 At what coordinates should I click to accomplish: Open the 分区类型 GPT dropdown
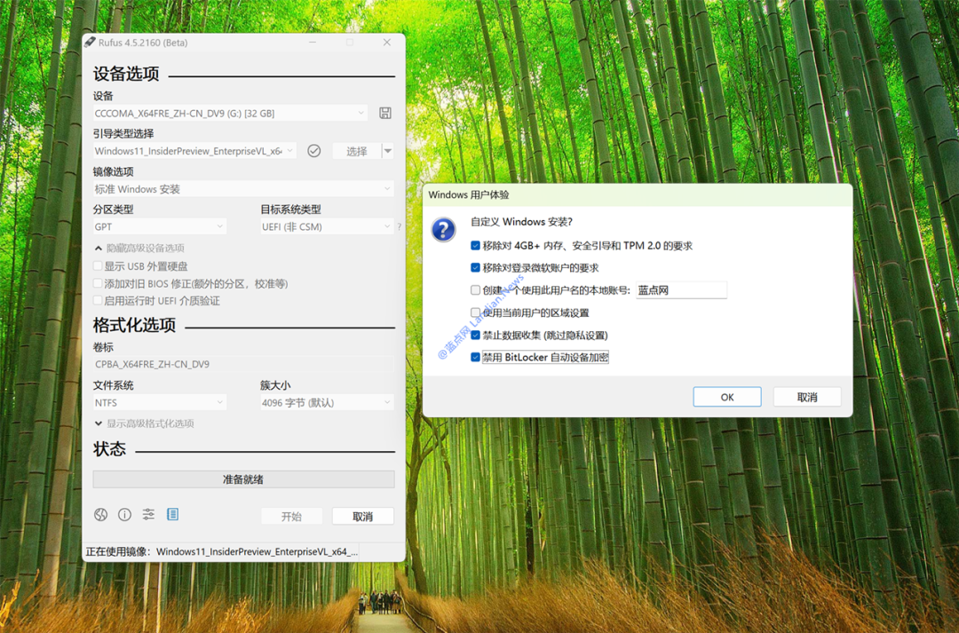[x=160, y=226]
